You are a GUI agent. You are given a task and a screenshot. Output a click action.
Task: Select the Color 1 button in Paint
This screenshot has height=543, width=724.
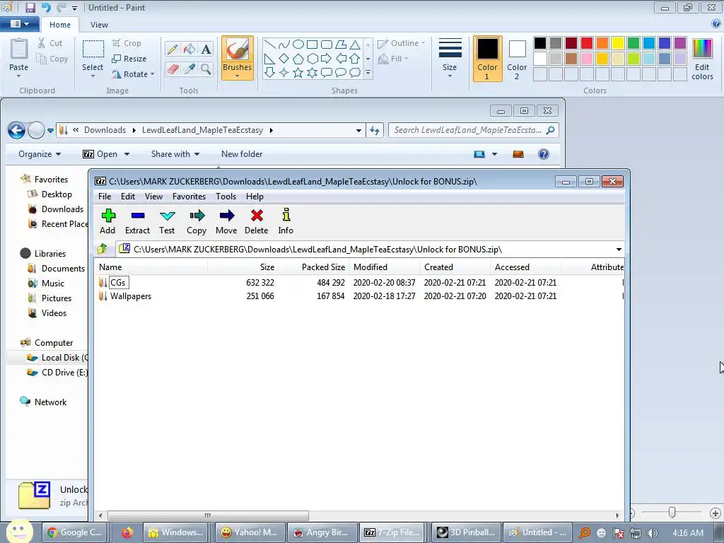click(x=488, y=59)
